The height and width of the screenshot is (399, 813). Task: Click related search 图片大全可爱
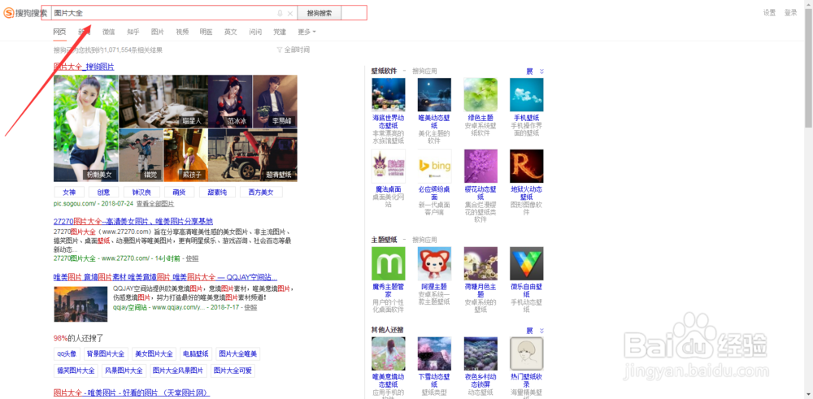233,371
